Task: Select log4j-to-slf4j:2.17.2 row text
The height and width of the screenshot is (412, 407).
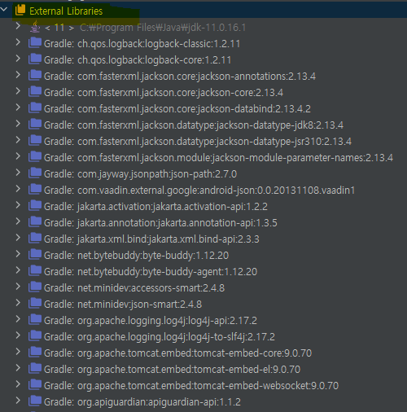Action: (x=160, y=337)
